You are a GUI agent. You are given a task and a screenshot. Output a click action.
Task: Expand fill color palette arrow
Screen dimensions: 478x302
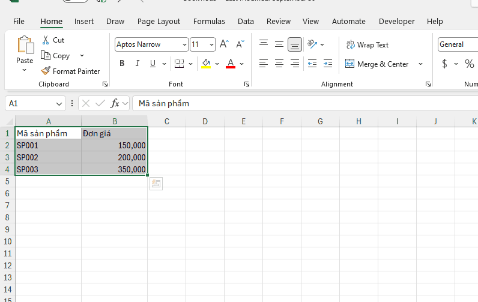tap(217, 64)
